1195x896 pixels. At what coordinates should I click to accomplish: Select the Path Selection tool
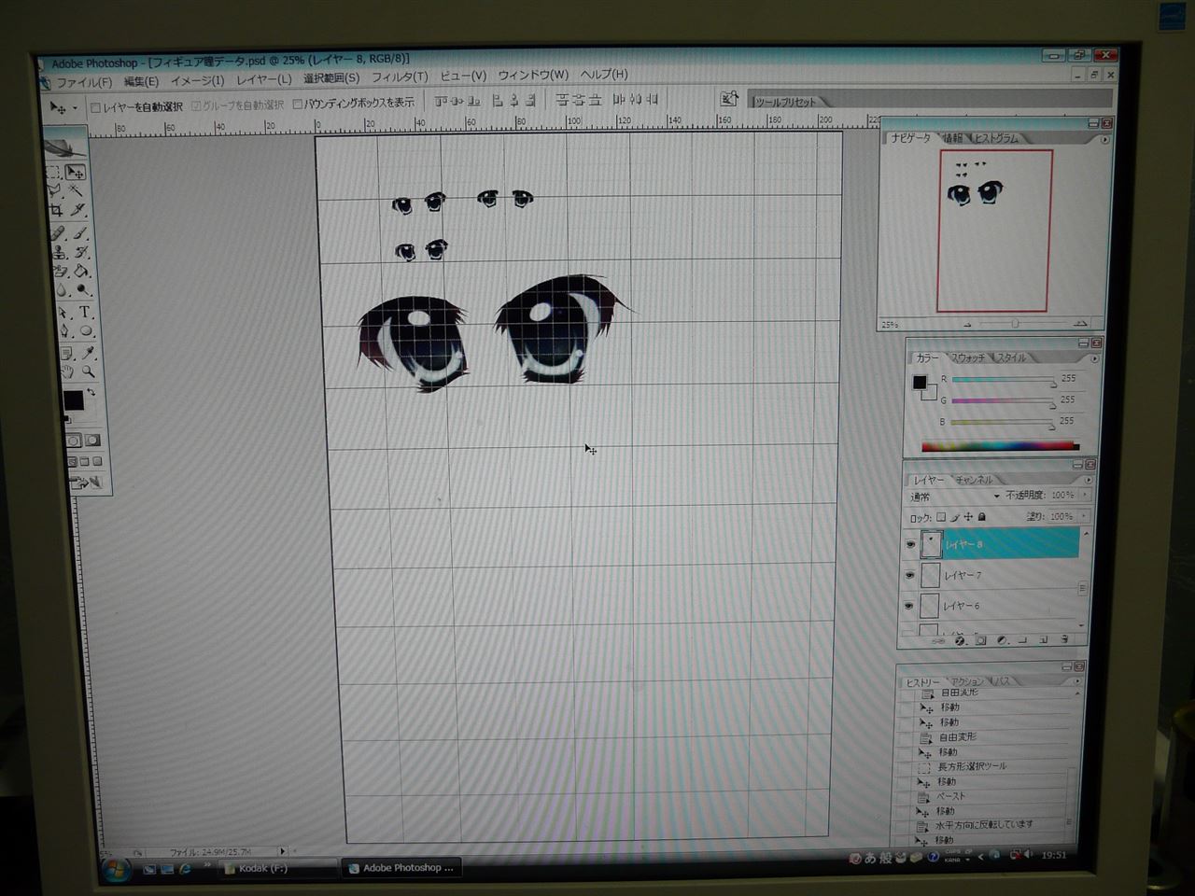tap(63, 313)
